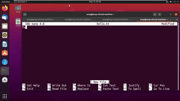This screenshot has width=180, height=101.
Task: Open the Help icon in dock
Action: tap(5, 62)
